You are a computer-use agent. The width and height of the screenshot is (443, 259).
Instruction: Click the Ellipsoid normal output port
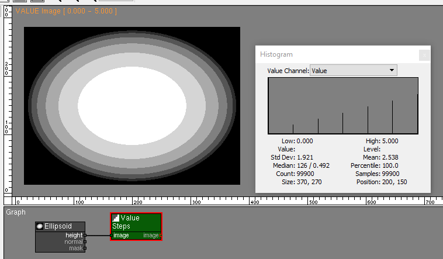[85, 241]
